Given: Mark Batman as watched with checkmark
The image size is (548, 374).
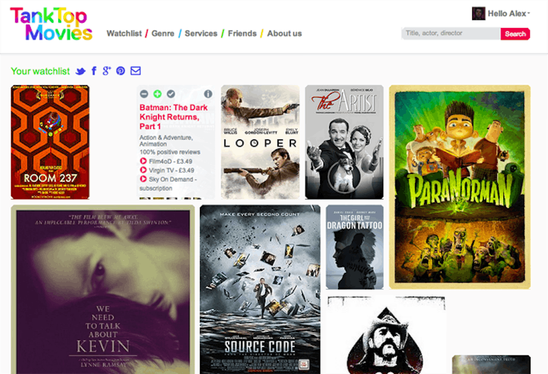Looking at the screenshot, I should point(171,94).
